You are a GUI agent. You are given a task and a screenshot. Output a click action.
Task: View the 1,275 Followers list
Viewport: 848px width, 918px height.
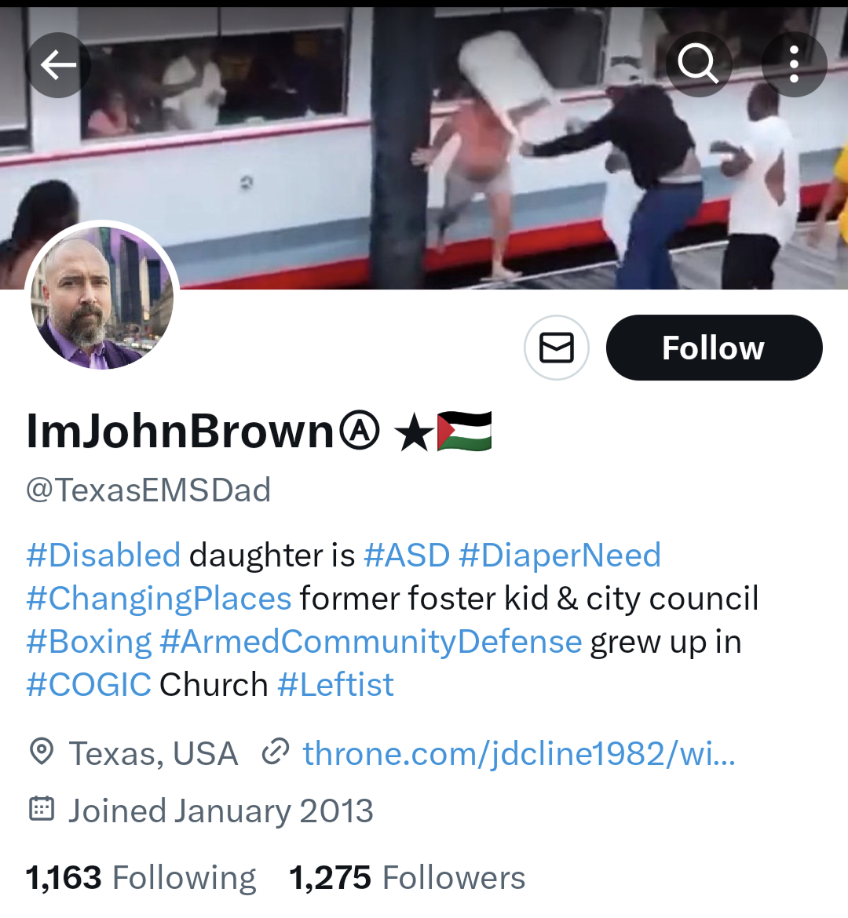408,878
